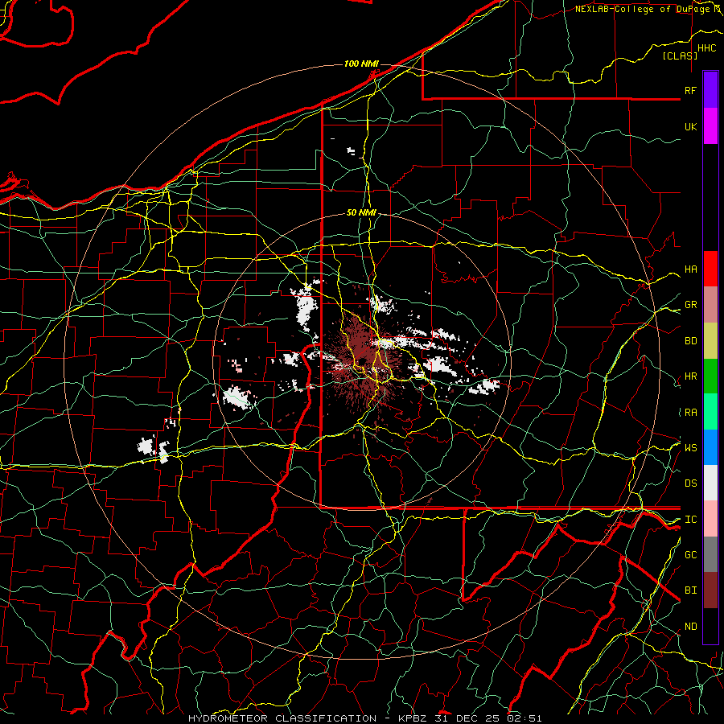Click the DS legend label

690,483
